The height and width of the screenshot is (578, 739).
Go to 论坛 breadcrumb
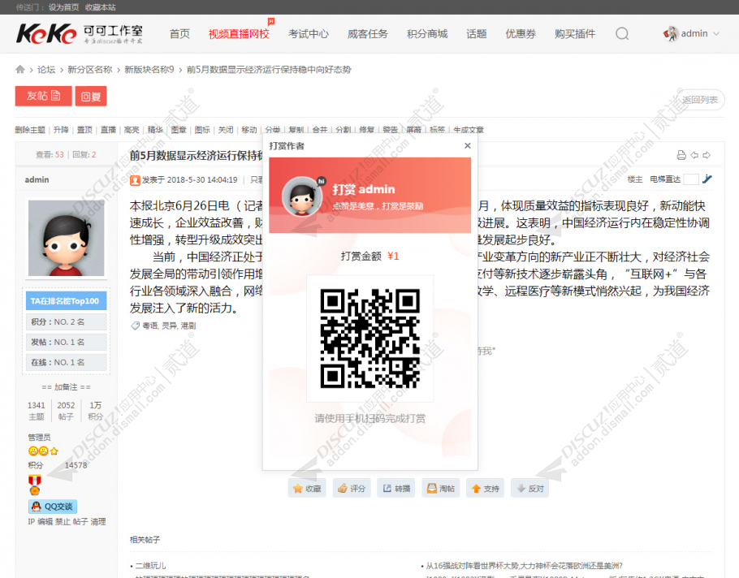(x=46, y=70)
